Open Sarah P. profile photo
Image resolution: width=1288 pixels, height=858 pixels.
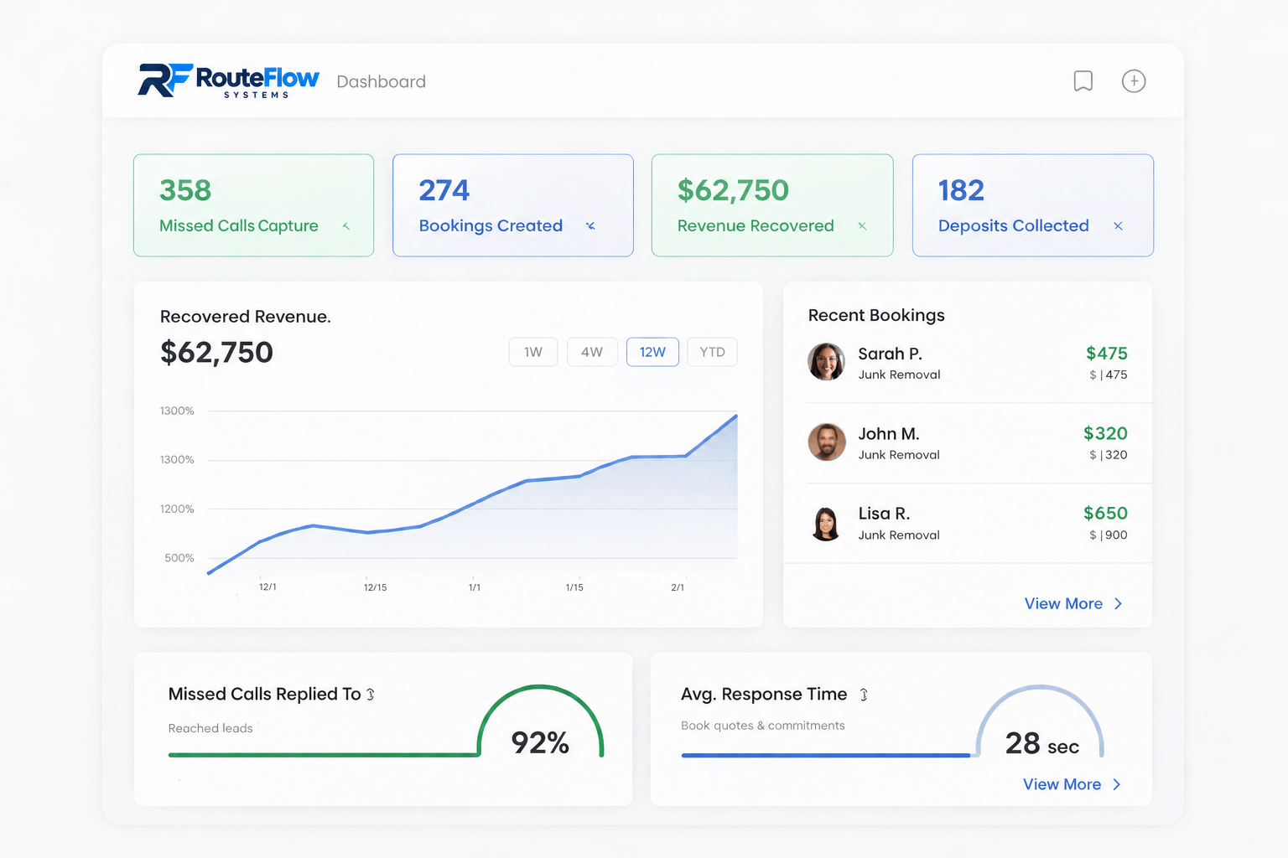(826, 362)
